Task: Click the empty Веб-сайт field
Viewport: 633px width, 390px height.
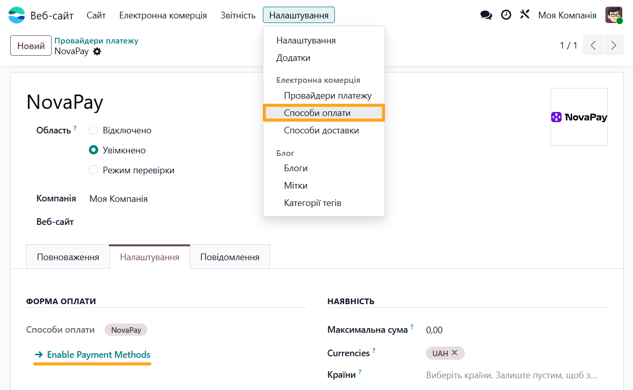Action: 197,222
